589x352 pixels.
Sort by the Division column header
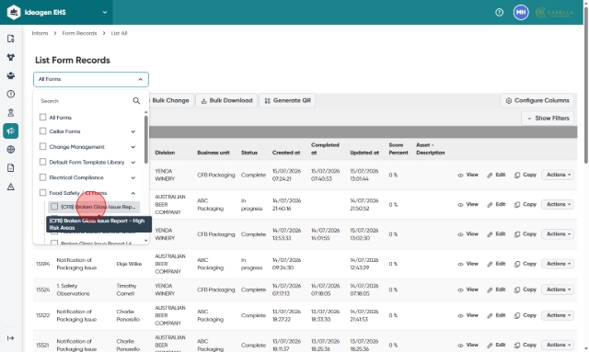(165, 153)
